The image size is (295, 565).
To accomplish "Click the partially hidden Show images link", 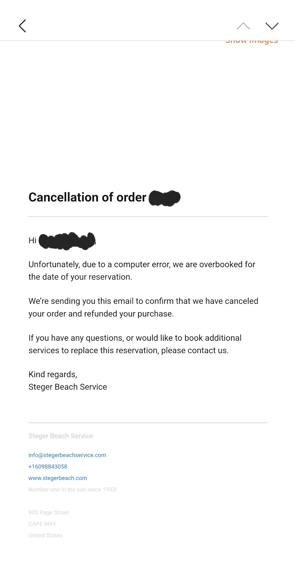I will 251,42.
